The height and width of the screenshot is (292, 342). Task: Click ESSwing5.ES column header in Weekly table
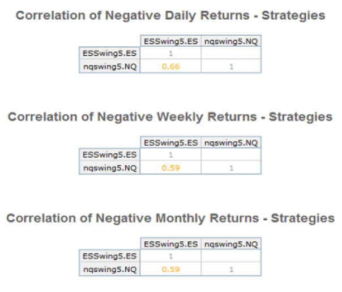(171, 143)
